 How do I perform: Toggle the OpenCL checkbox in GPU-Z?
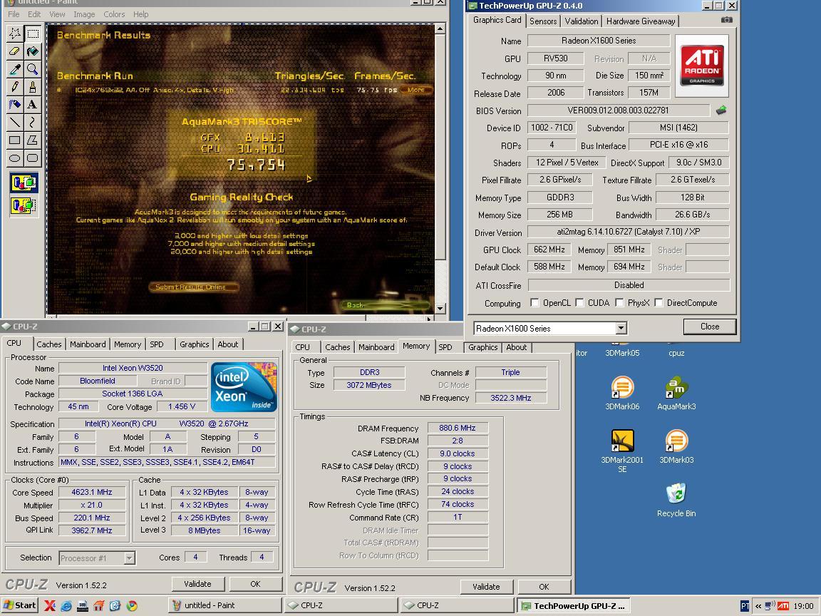(x=535, y=303)
